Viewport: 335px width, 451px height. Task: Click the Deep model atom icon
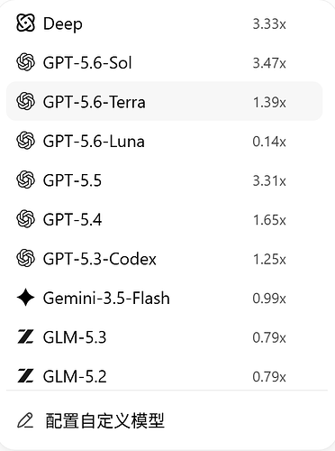[25, 23]
